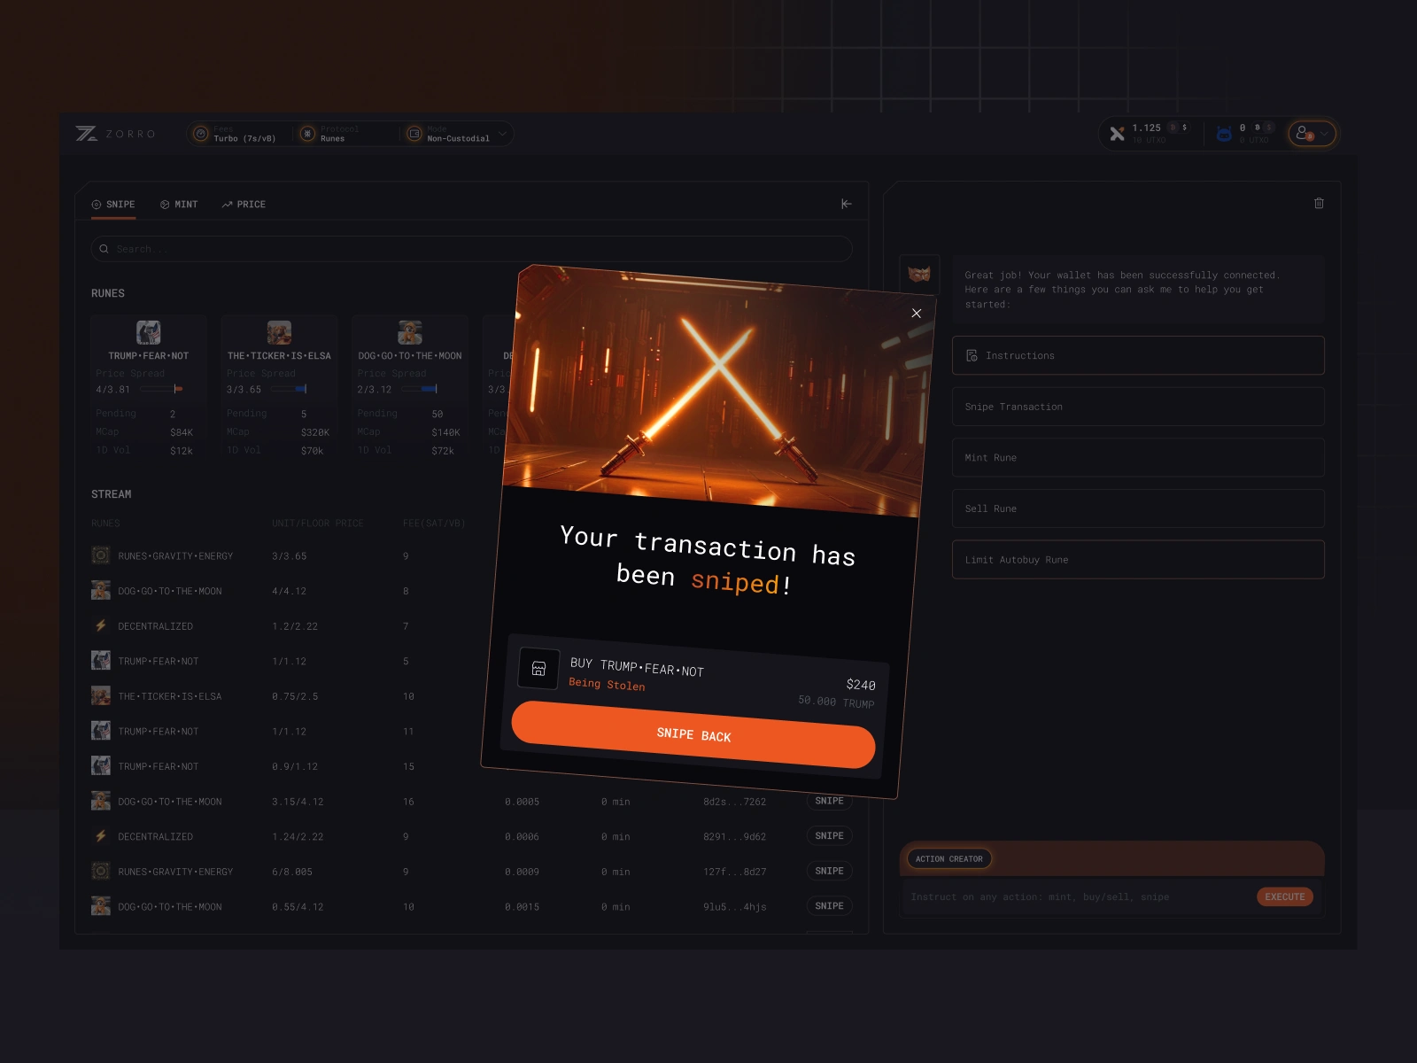The image size is (1417, 1063).
Task: Click the DOG•GO•TO•THE•MOON icon at price 0.55/4.12
Action: pos(101,906)
